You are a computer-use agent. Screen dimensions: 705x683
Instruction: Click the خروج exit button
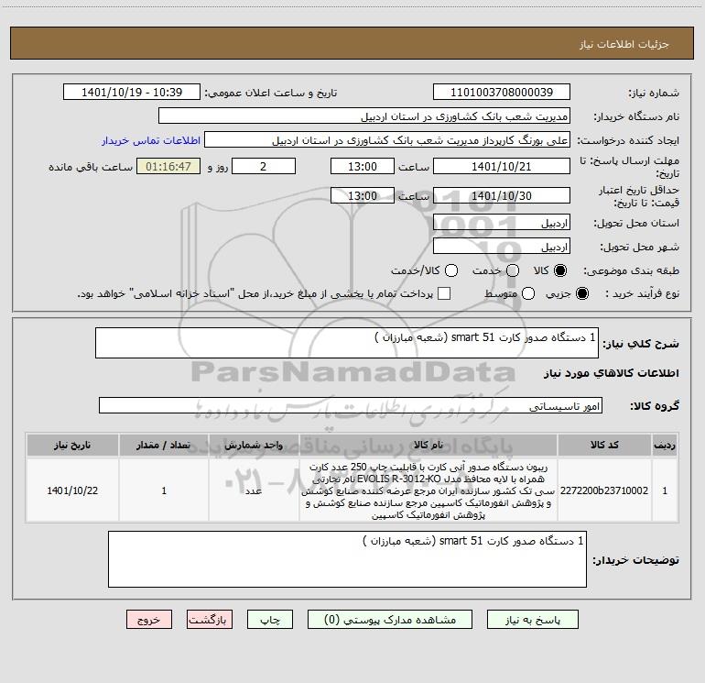pos(149,620)
